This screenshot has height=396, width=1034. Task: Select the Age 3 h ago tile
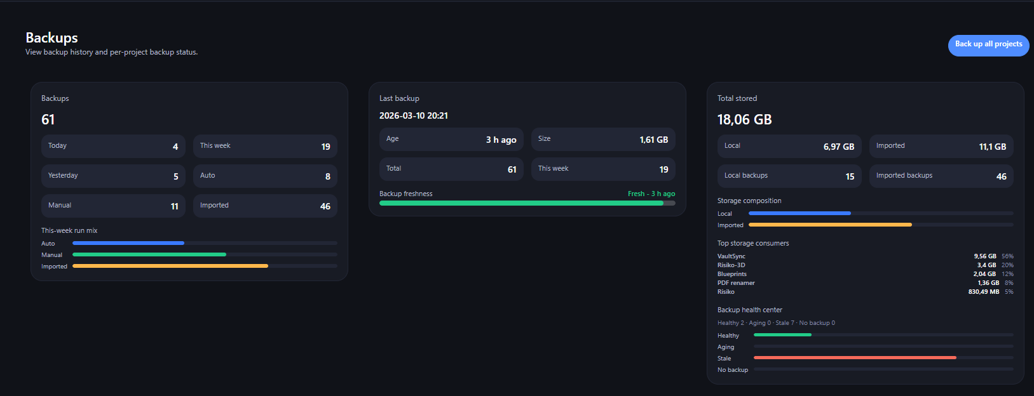(451, 139)
